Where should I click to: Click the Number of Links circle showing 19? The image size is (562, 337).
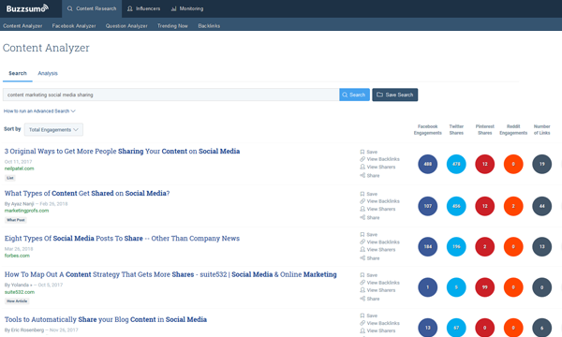[542, 164]
